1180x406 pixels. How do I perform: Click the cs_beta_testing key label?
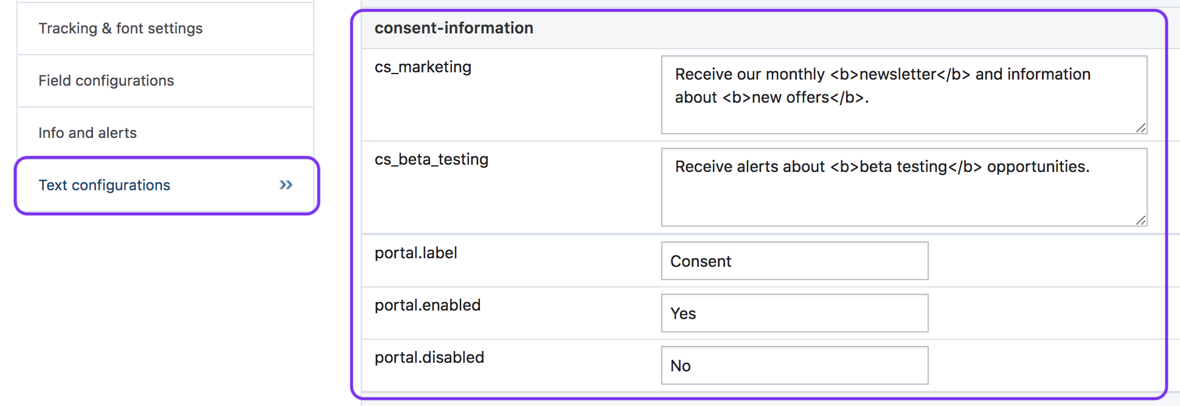point(431,159)
